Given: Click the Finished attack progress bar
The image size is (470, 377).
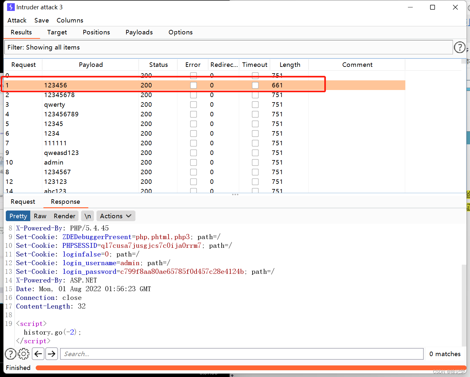Looking at the screenshot, I should [x=251, y=368].
